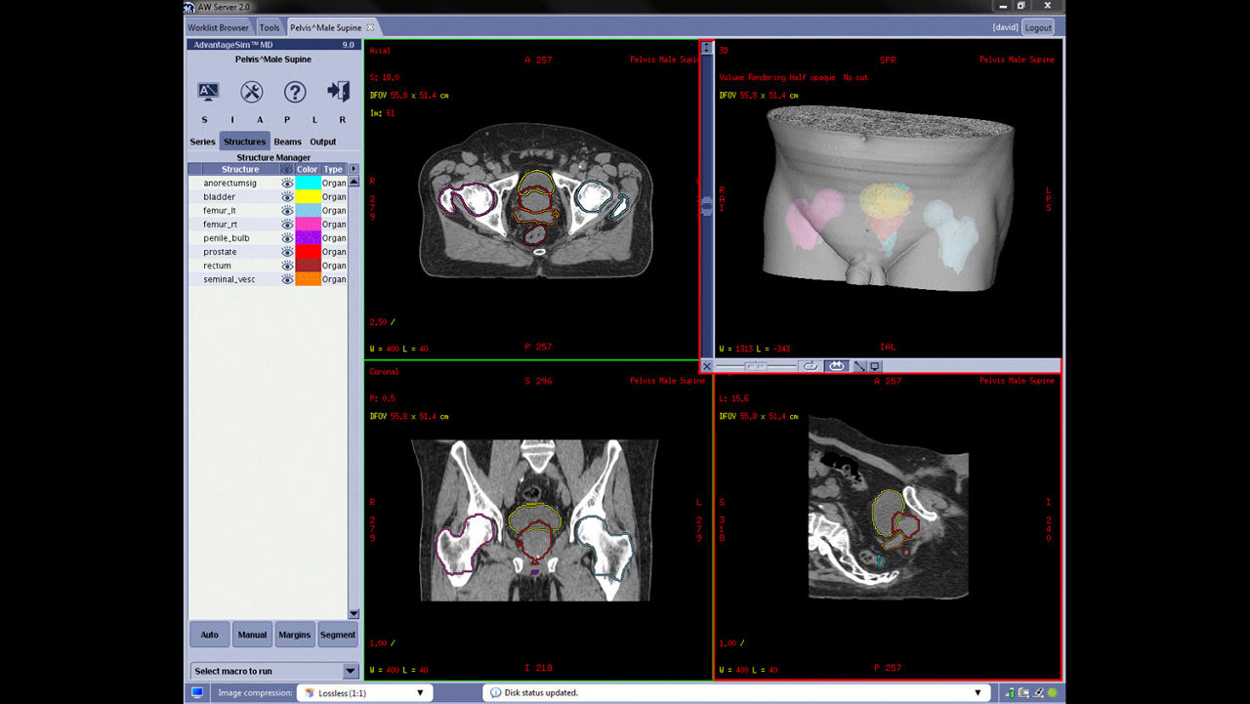
Task: Click the red color swatch for prostate
Action: [308, 251]
